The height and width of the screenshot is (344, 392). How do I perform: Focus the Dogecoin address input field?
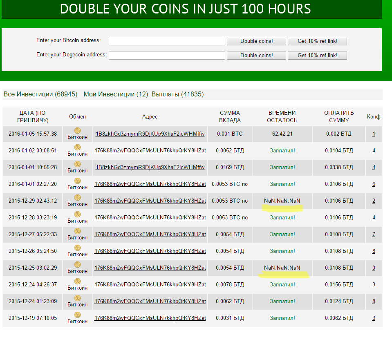click(x=167, y=55)
